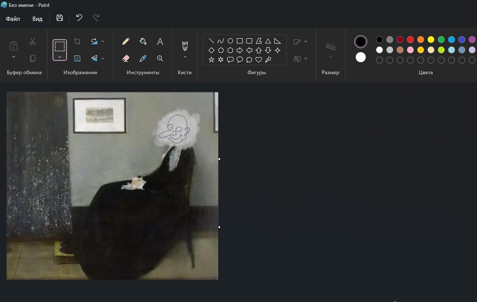
Task: Select the Triangle shape
Action: pyautogui.click(x=268, y=41)
